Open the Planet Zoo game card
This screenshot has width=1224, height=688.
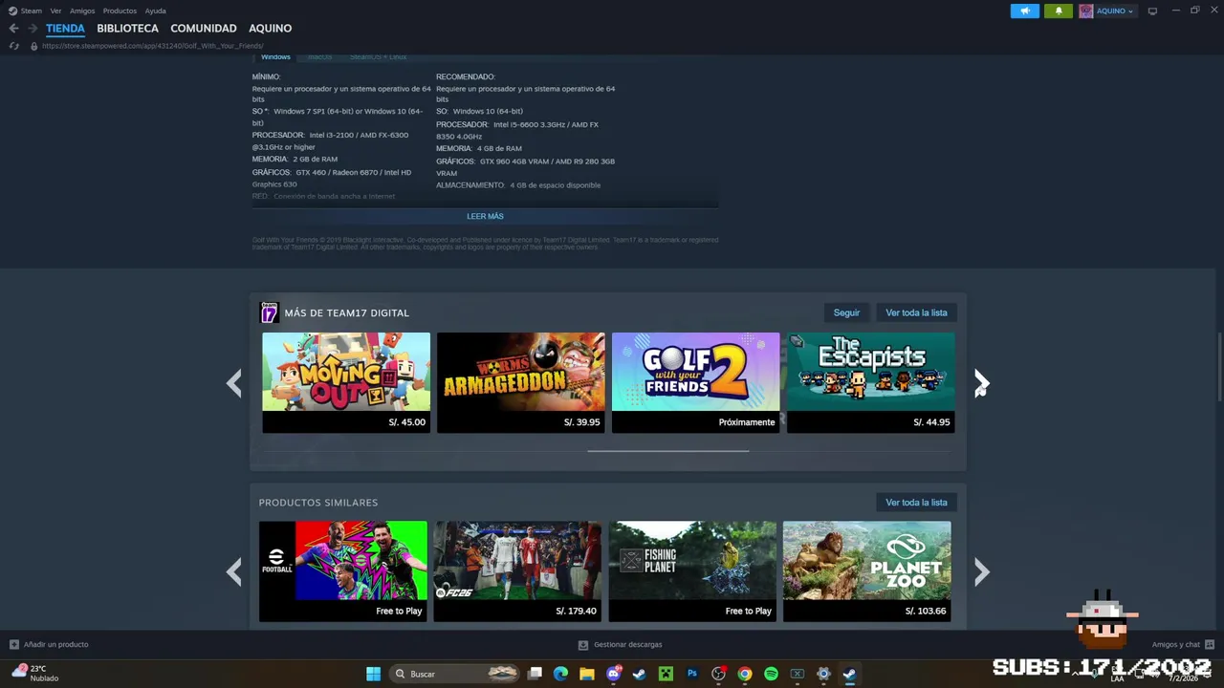pos(866,571)
